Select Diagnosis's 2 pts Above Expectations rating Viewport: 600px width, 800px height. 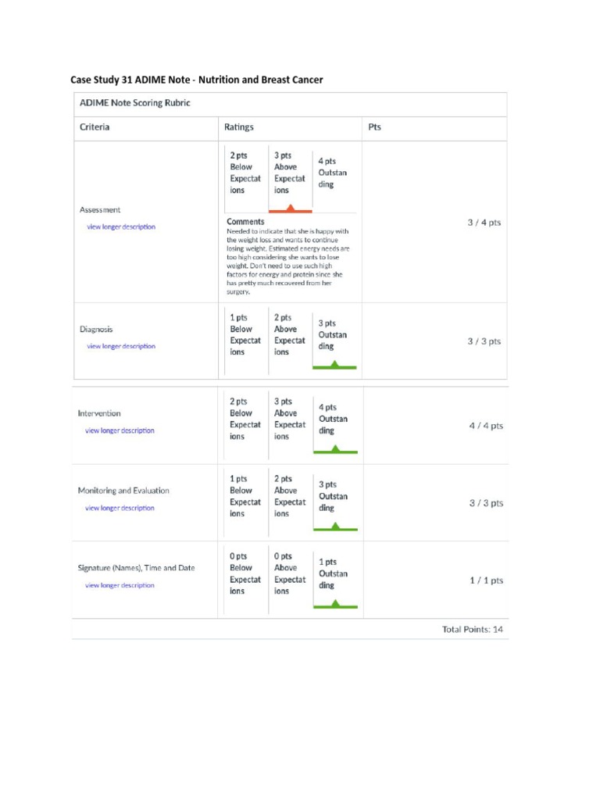coord(289,334)
